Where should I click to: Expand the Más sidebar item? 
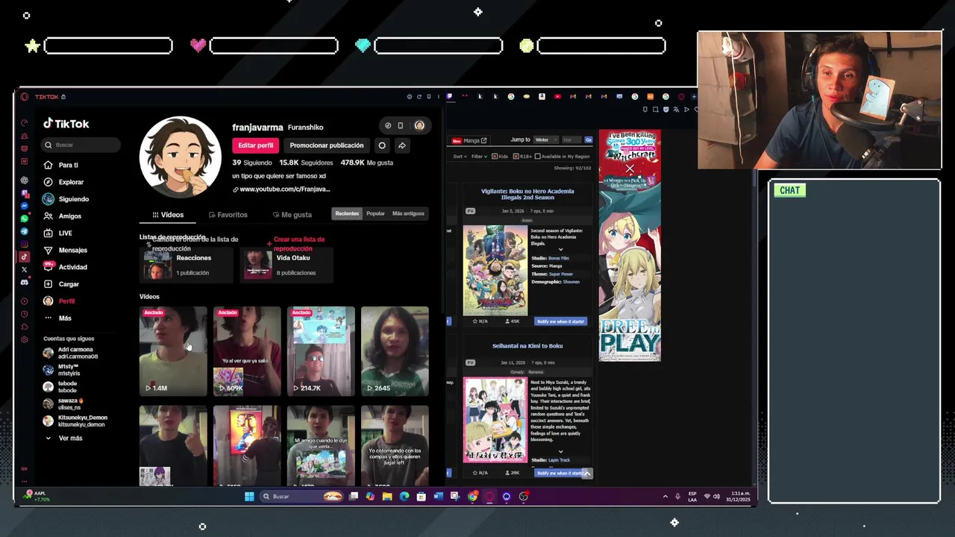[x=57, y=318]
